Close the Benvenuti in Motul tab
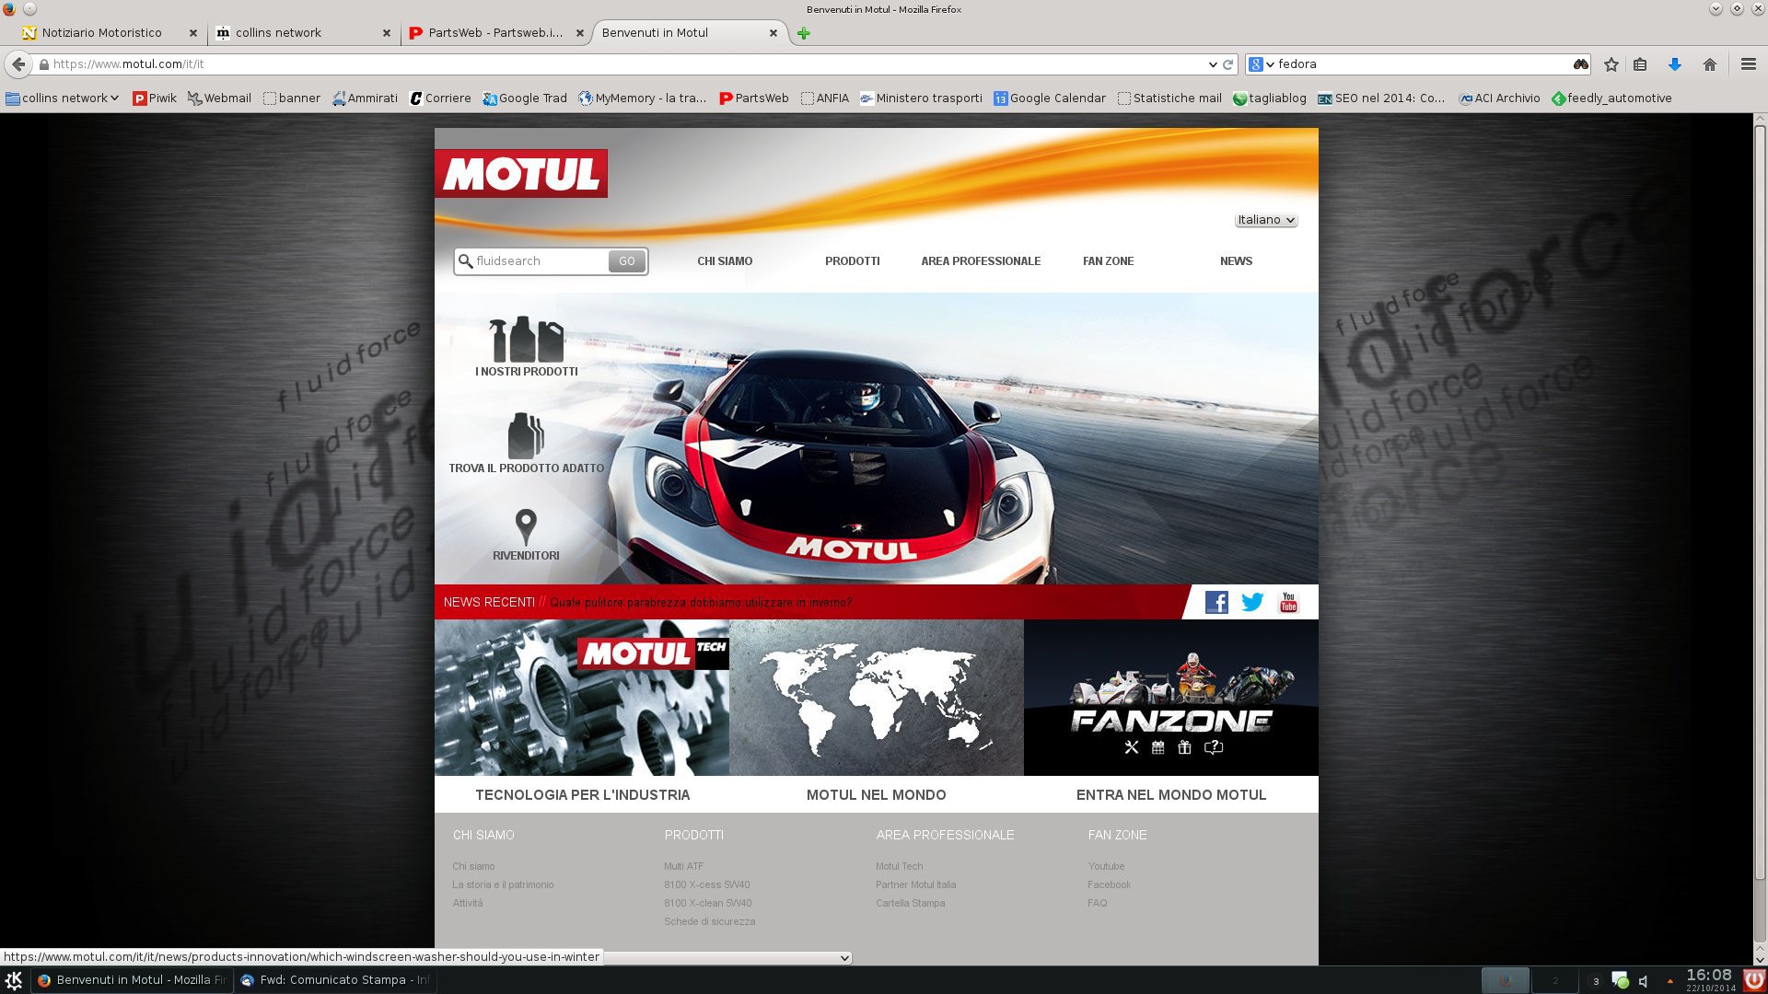Viewport: 1768px width, 994px height. tap(773, 33)
